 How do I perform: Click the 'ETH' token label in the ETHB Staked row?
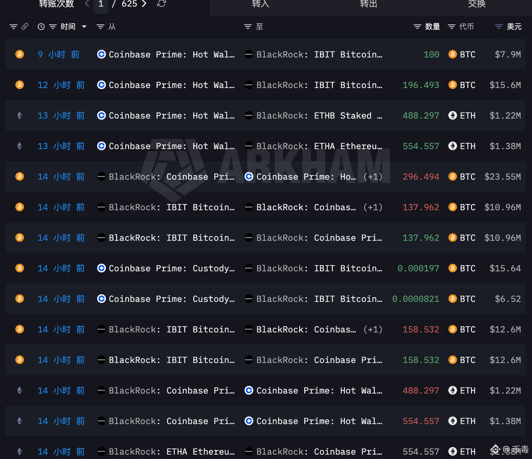click(468, 115)
